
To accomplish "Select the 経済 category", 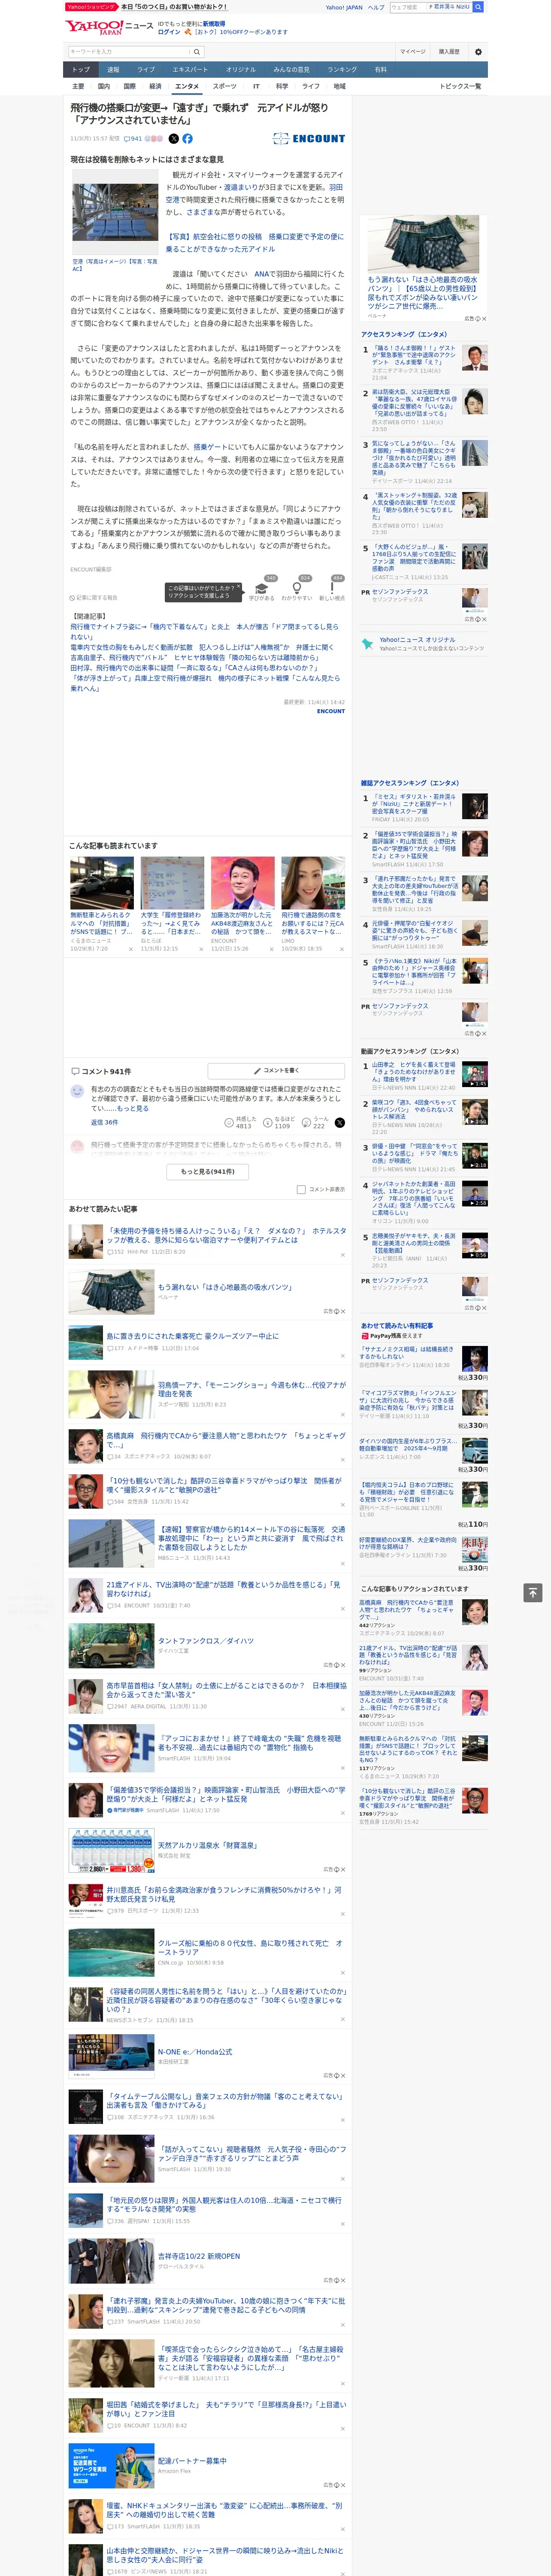I will [x=155, y=86].
